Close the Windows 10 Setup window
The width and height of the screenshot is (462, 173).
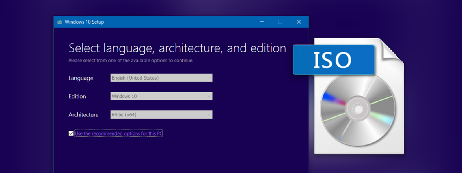[x=299, y=22]
